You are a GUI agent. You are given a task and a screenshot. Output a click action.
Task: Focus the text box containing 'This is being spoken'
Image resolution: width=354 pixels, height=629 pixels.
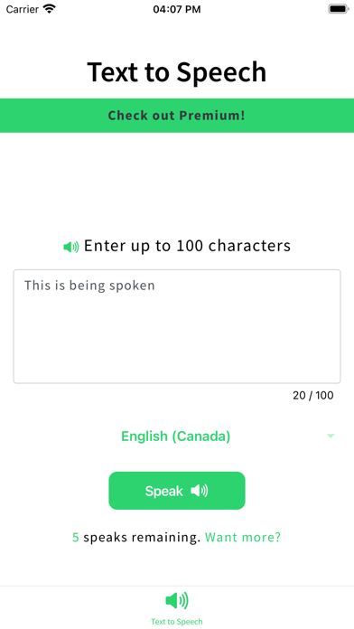click(x=177, y=326)
